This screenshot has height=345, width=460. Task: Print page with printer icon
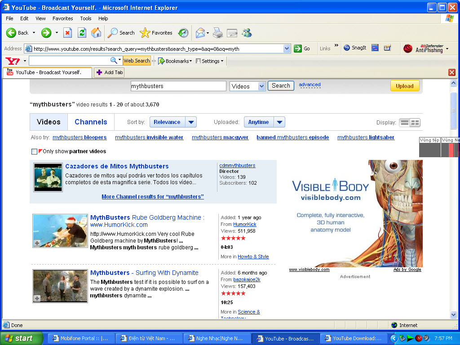pyautogui.click(x=218, y=33)
